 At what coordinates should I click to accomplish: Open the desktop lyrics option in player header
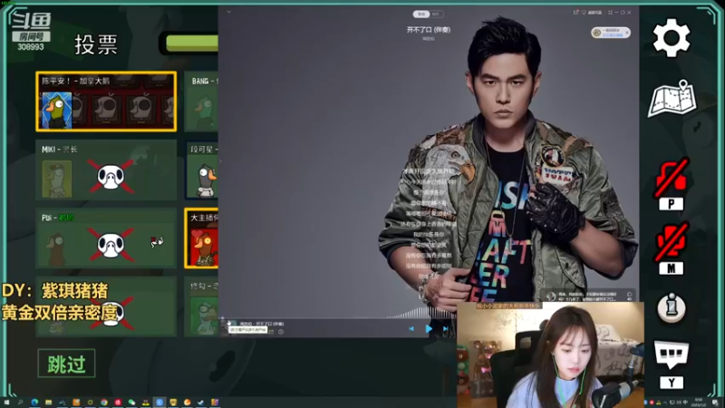click(592, 13)
